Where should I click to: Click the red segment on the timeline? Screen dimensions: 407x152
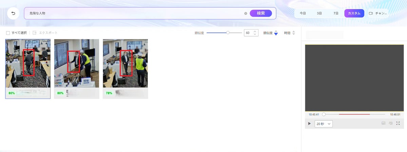click(354, 114)
